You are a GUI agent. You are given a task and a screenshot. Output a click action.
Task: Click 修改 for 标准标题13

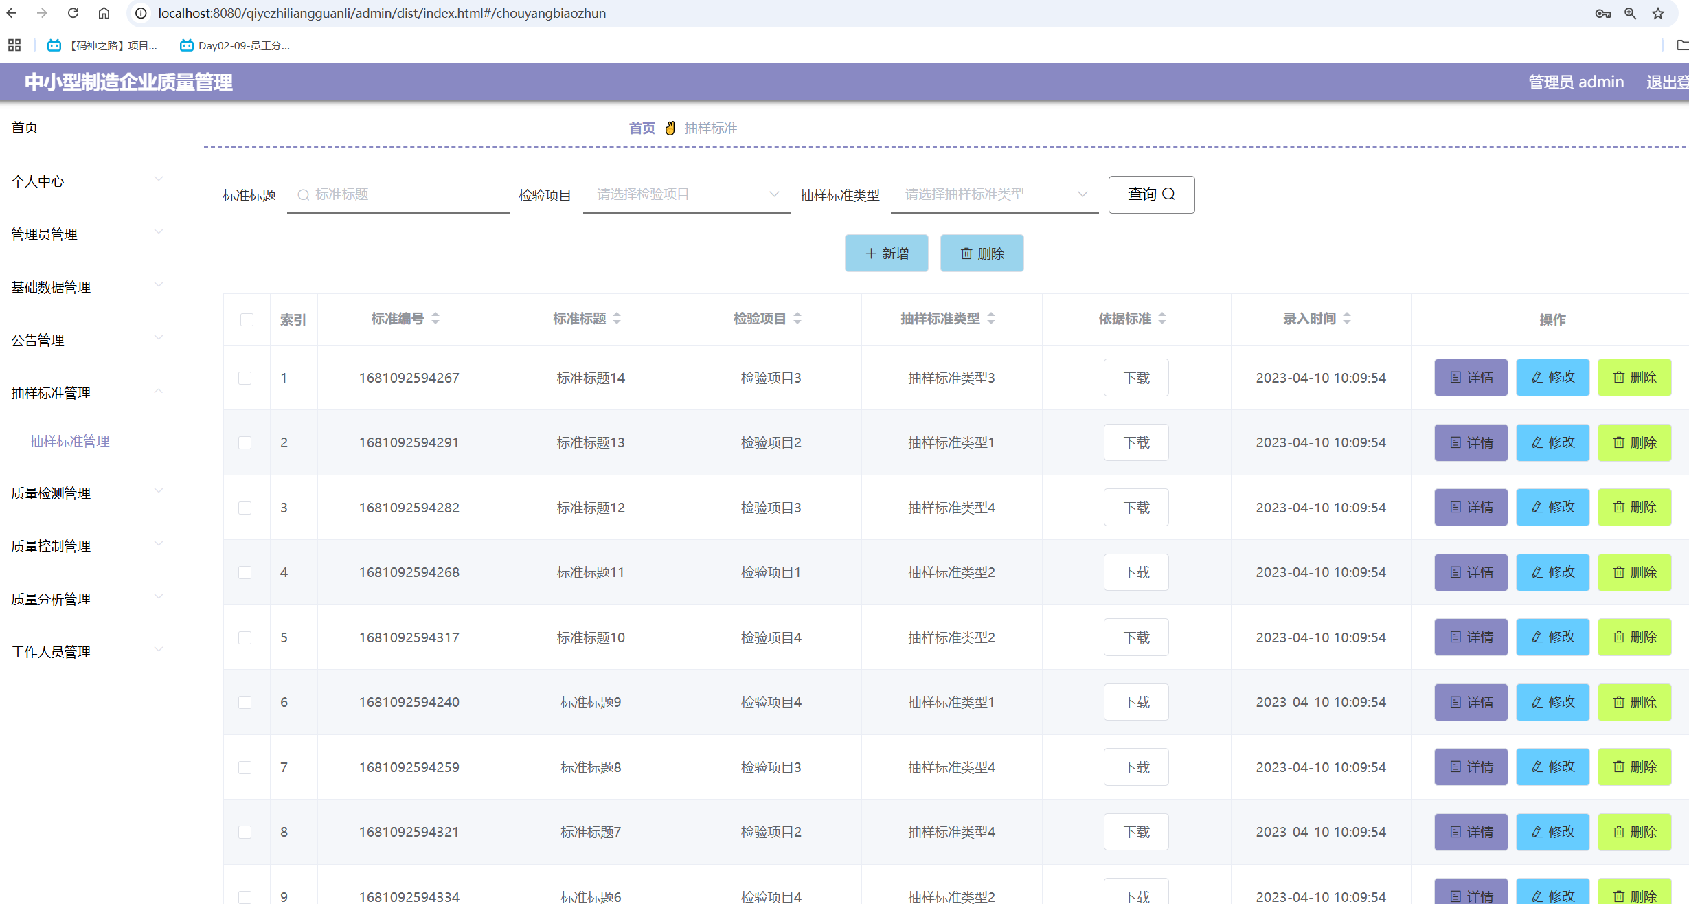pos(1552,442)
